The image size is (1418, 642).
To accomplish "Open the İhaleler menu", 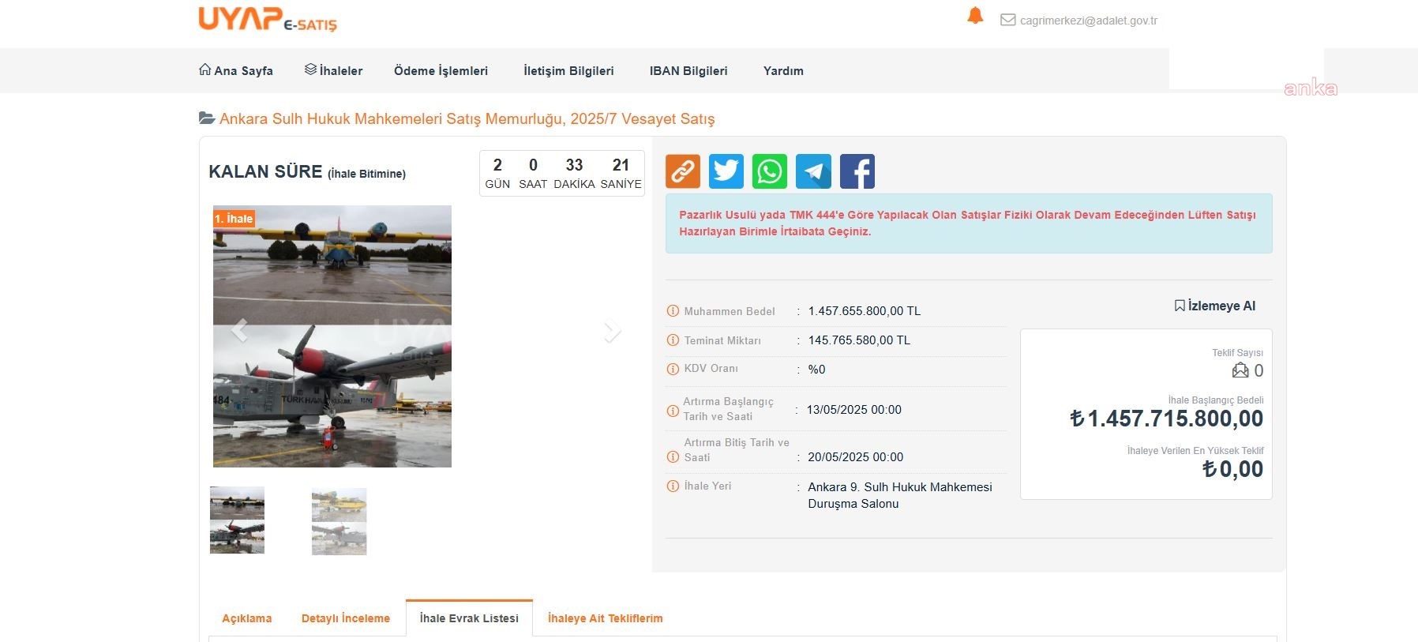I will 333,70.
